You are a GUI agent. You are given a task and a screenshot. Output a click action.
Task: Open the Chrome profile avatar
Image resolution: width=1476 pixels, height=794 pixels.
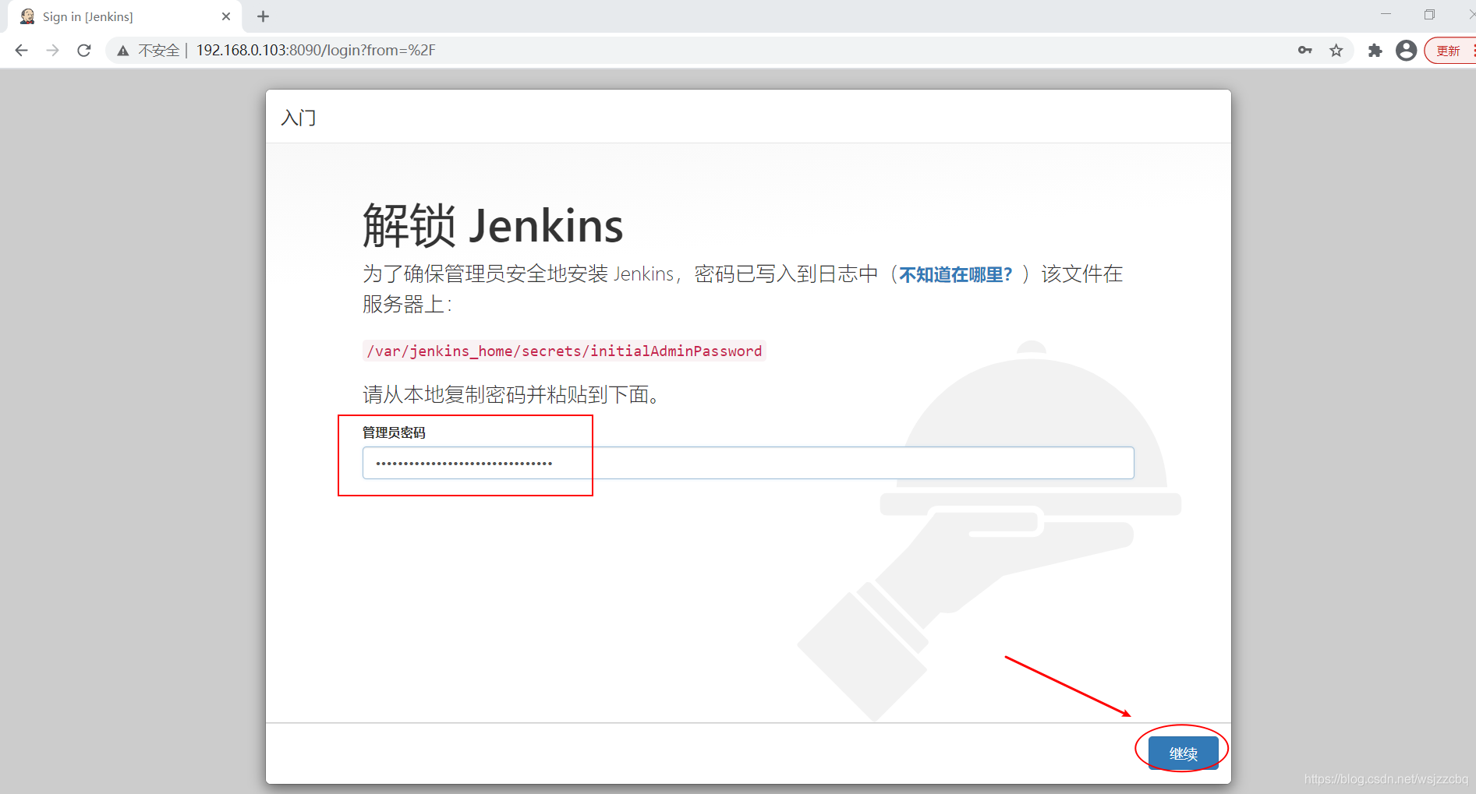pyautogui.click(x=1406, y=51)
